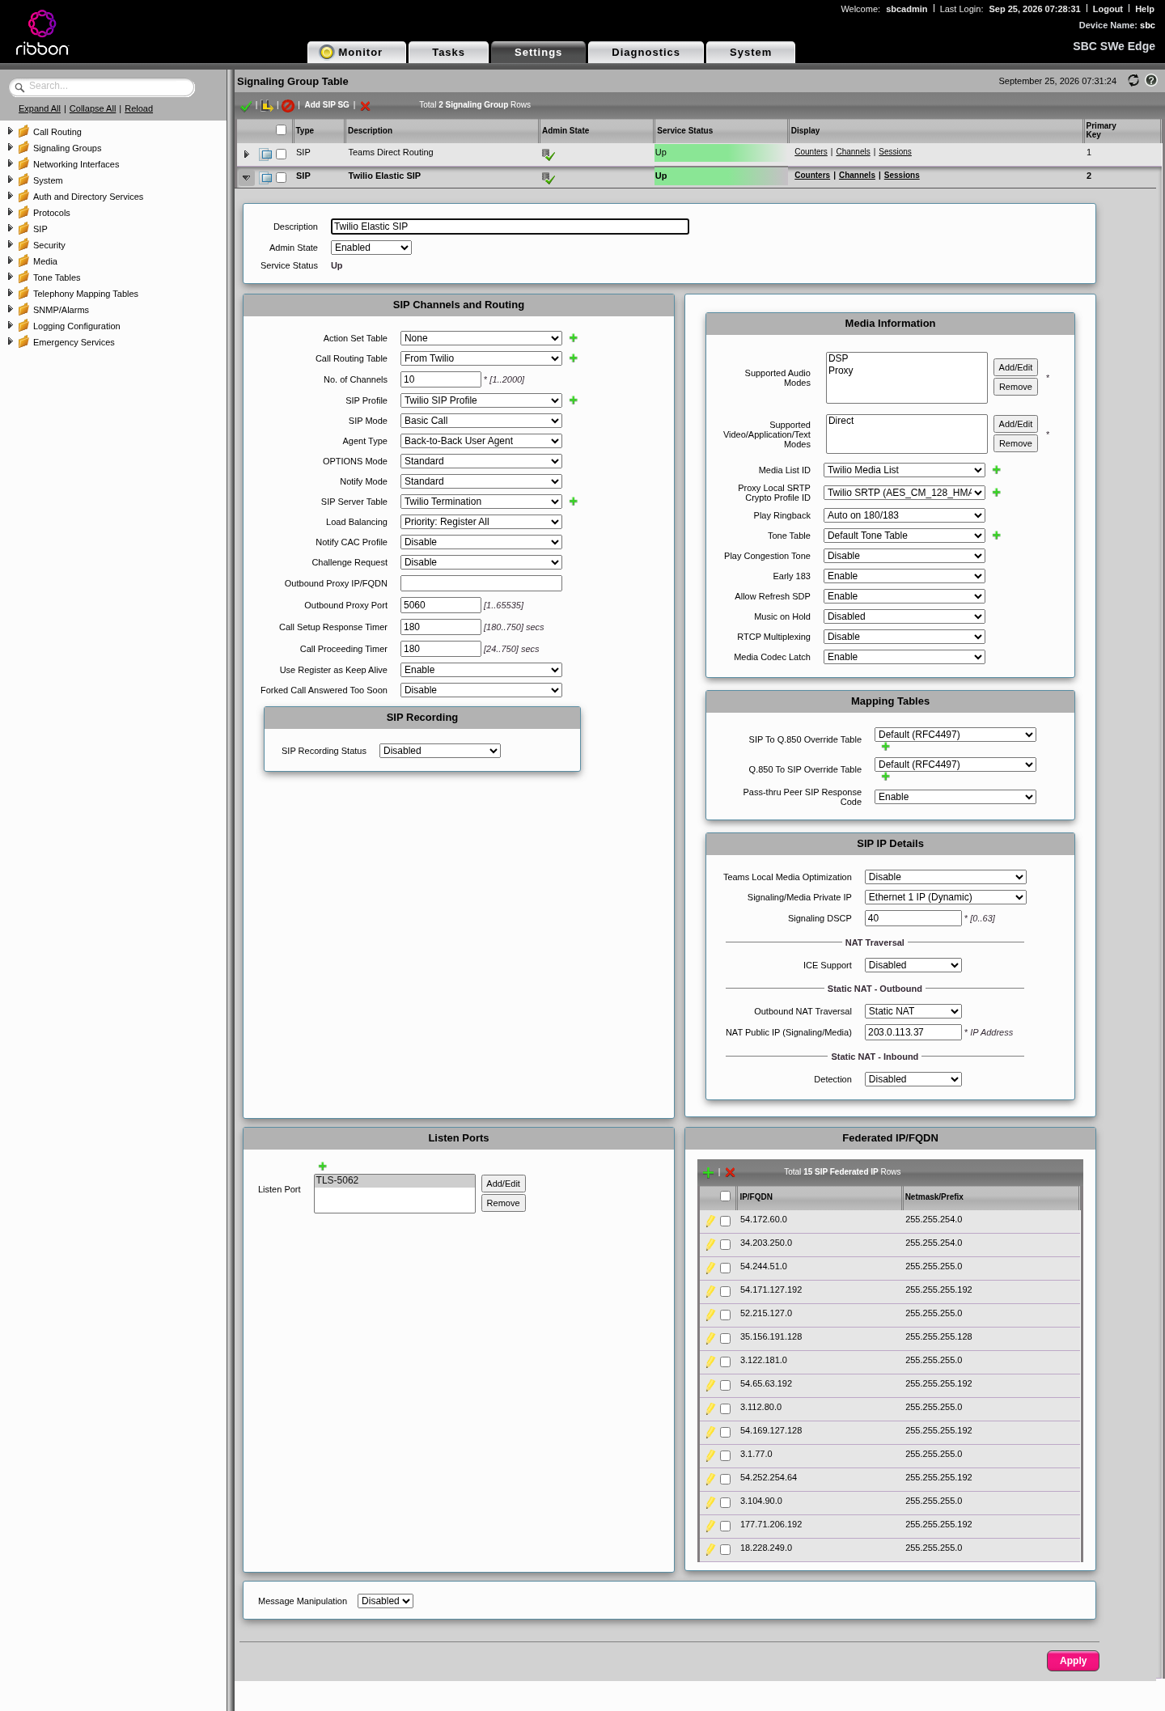
Task: Open the SIP Mode dropdown
Action: coord(481,421)
